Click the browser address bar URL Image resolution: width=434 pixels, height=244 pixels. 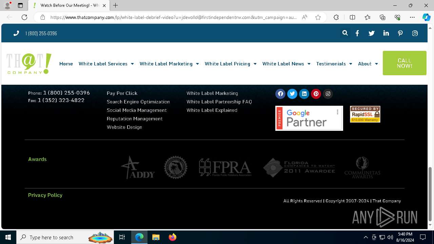pyautogui.click(x=173, y=17)
